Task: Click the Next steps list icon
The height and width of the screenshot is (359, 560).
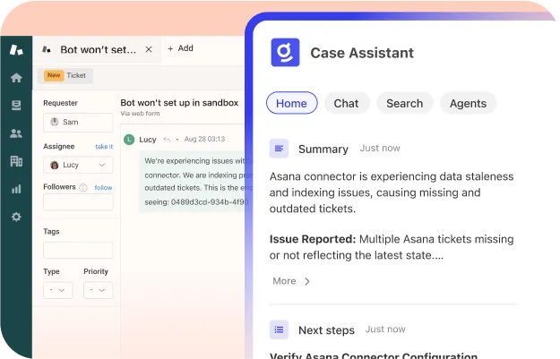Action: pos(279,329)
